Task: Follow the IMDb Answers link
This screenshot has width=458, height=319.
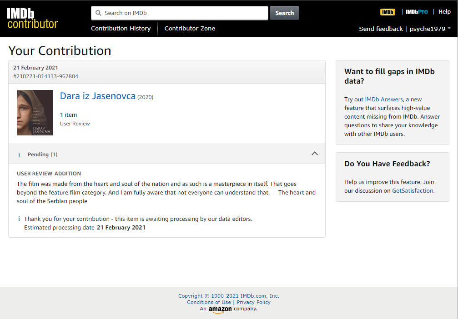Action: (384, 99)
